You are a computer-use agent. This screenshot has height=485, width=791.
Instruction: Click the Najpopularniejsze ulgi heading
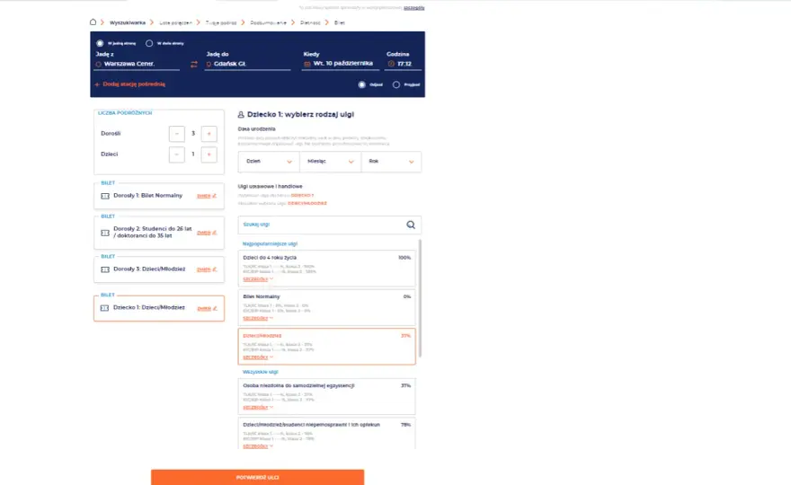(x=270, y=243)
